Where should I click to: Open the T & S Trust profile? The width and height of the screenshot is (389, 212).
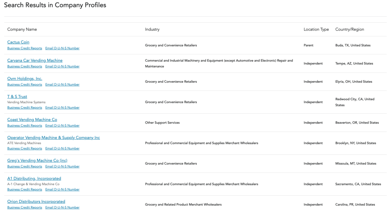17,96
